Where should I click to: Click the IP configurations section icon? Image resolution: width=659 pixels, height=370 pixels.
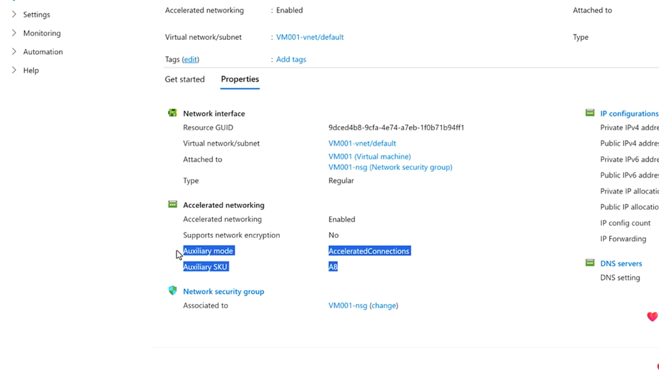pos(589,113)
